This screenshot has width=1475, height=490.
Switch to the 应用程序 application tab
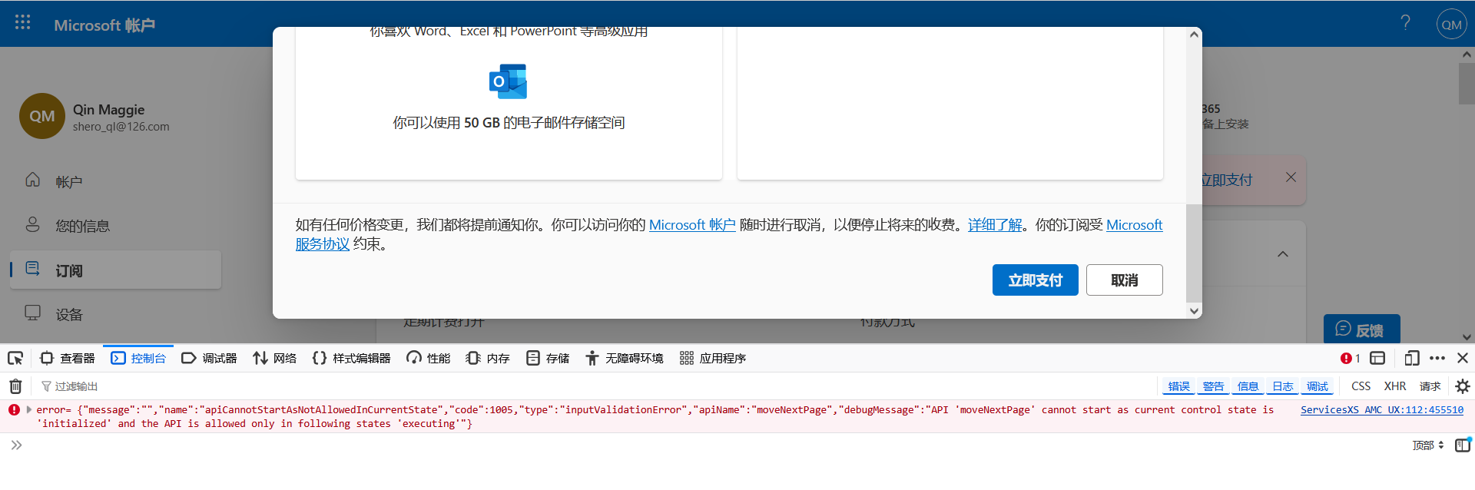[713, 359]
